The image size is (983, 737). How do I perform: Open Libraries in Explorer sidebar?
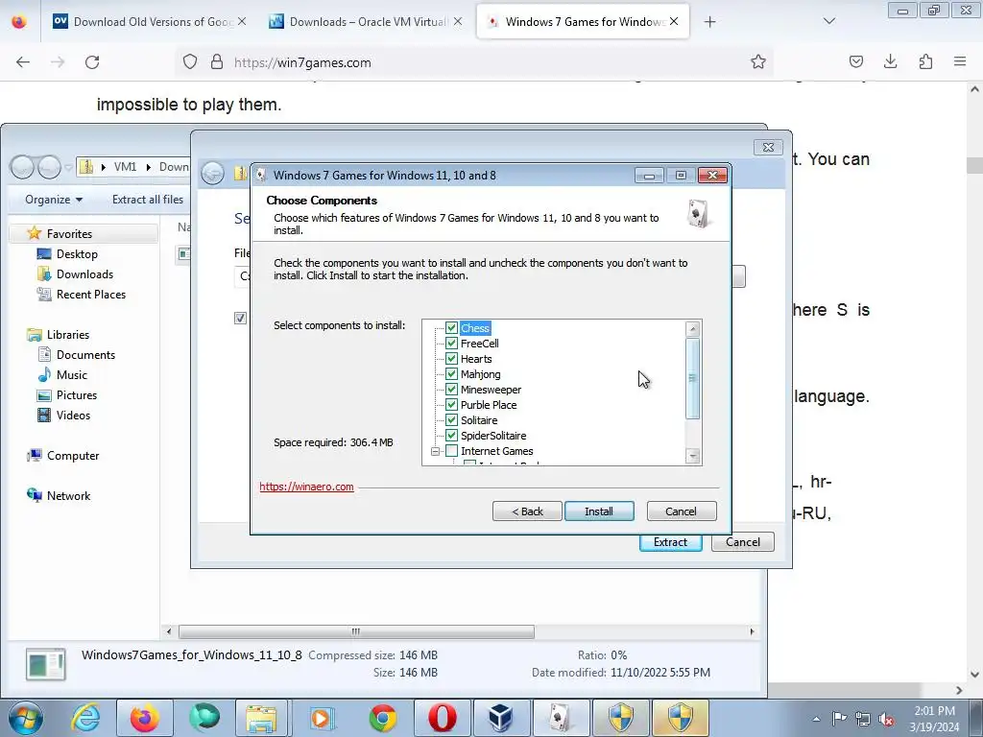pos(68,335)
